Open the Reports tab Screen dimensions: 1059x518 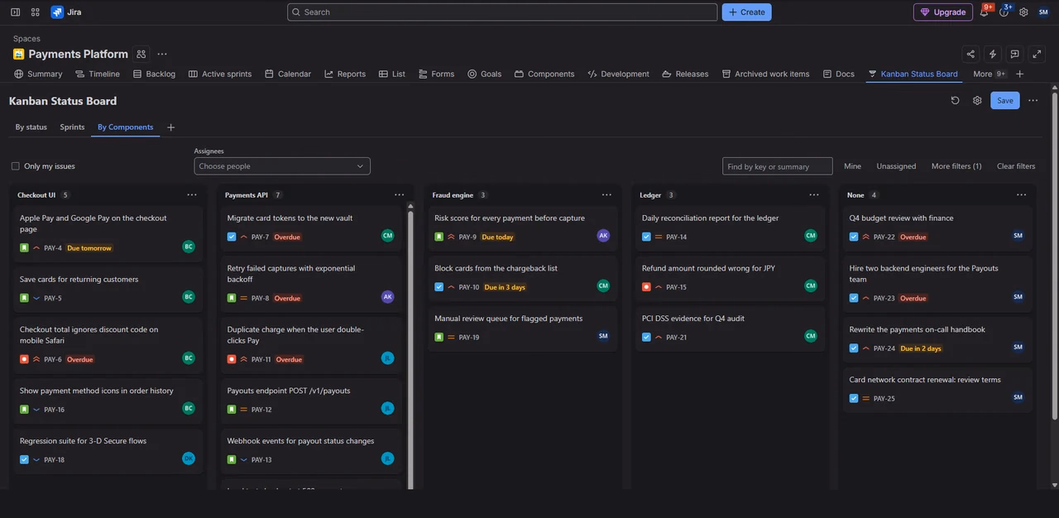(345, 74)
